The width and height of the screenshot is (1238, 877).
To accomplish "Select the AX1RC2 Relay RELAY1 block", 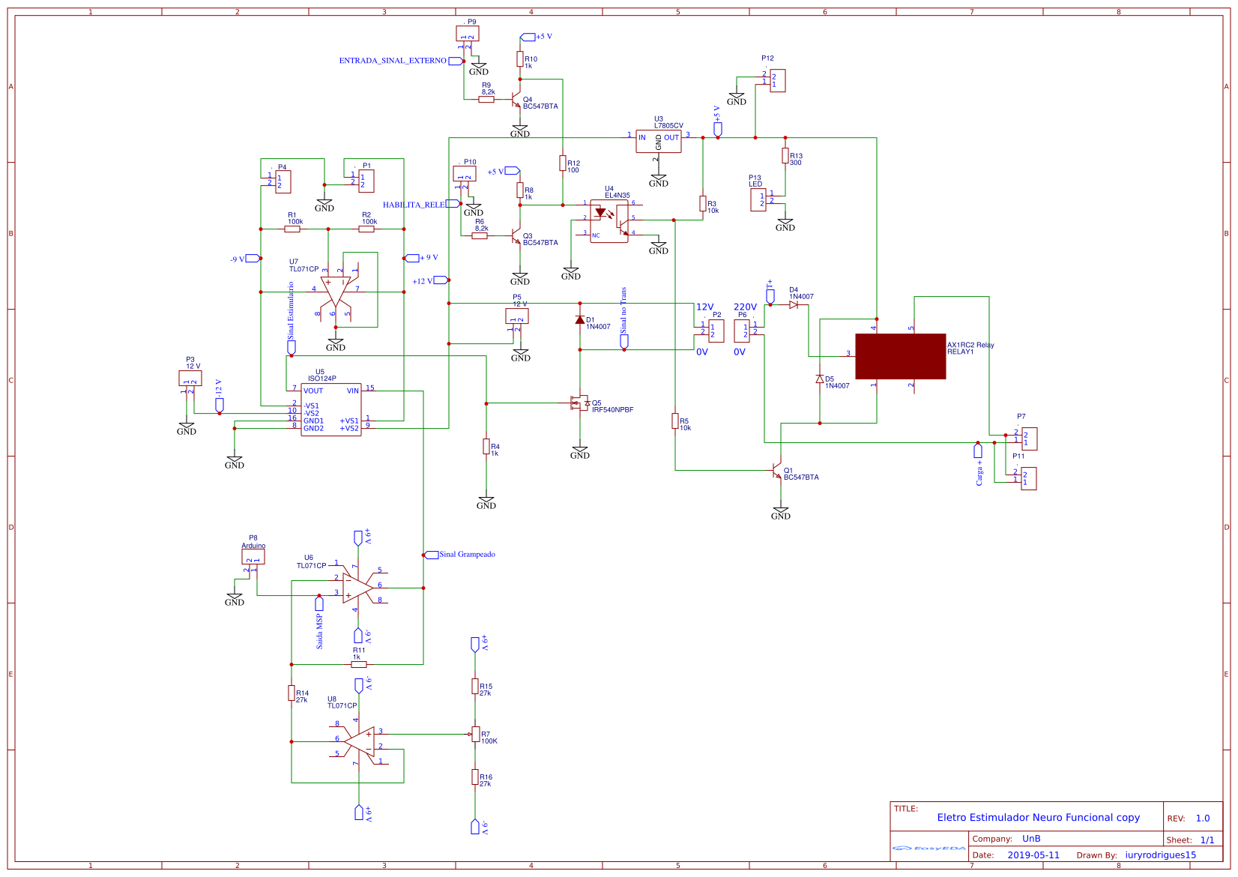I will [902, 356].
